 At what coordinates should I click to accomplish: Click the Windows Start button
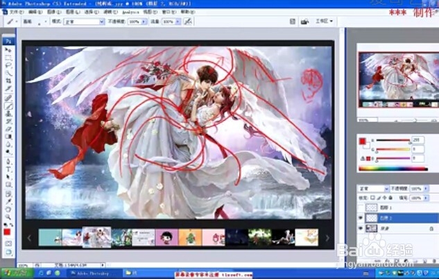[x=17, y=273]
